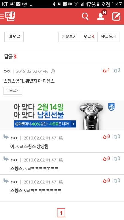Tap the 댓글쓰기 button
The image size is (124, 220).
(x=108, y=37)
